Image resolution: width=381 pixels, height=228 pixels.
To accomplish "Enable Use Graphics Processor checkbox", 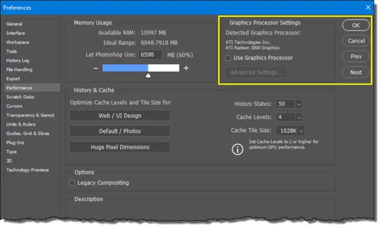I will tap(228, 58).
